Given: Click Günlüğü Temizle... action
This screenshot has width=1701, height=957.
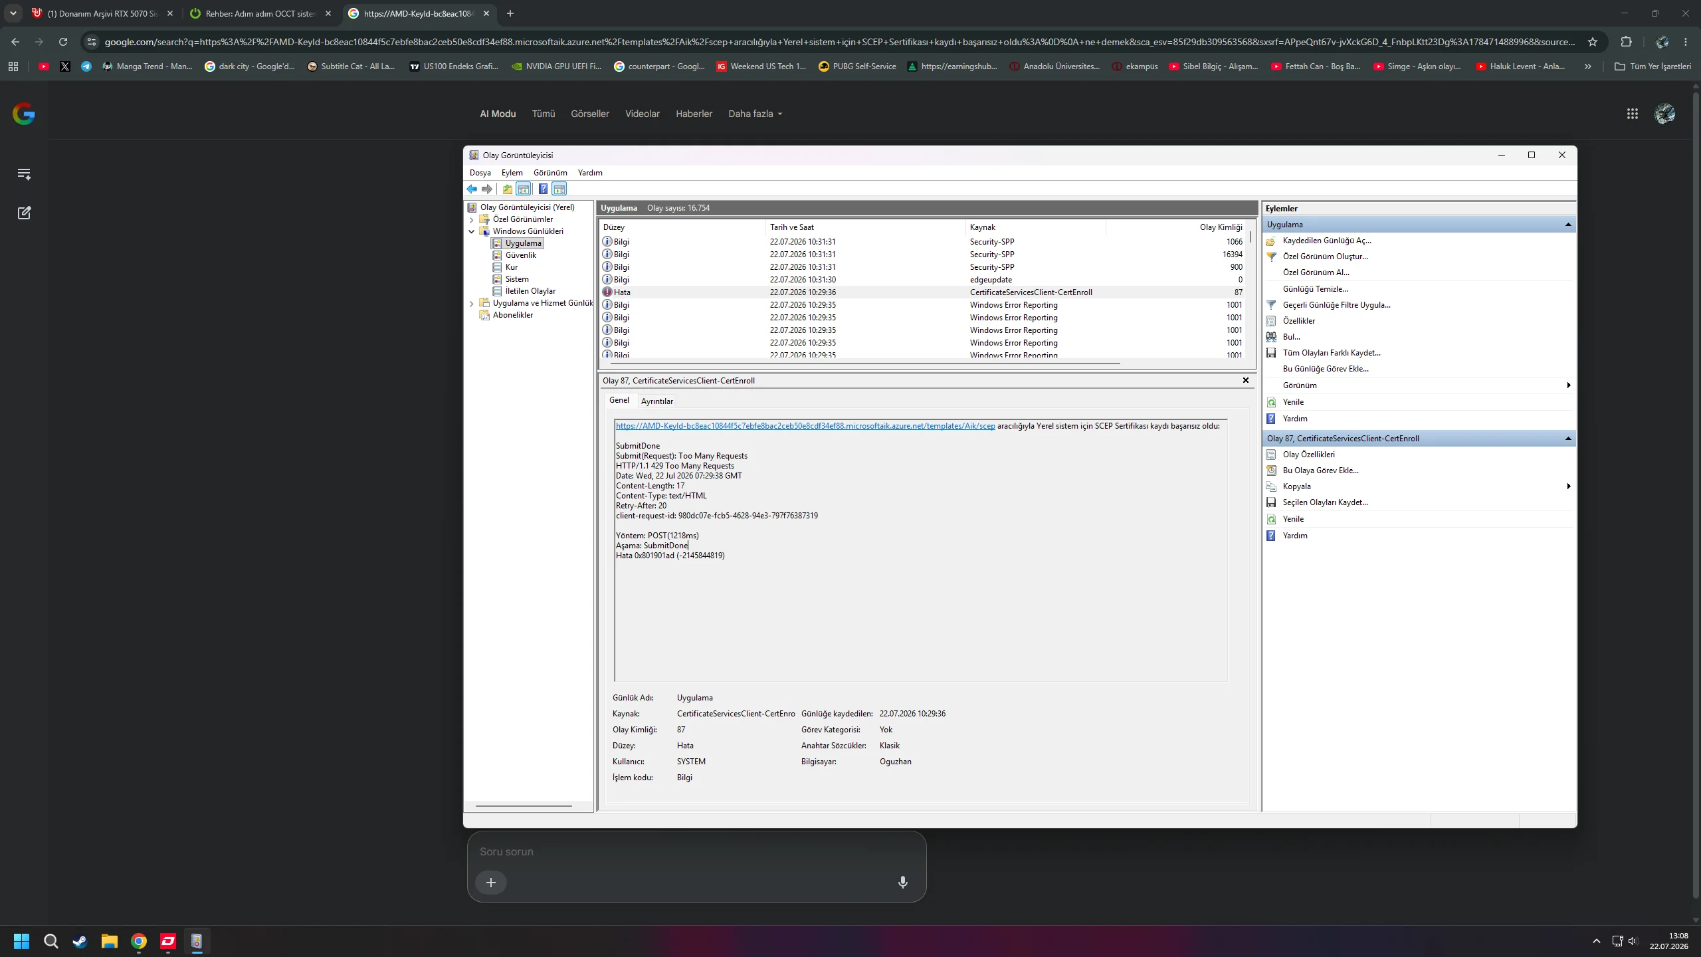Looking at the screenshot, I should [1315, 289].
